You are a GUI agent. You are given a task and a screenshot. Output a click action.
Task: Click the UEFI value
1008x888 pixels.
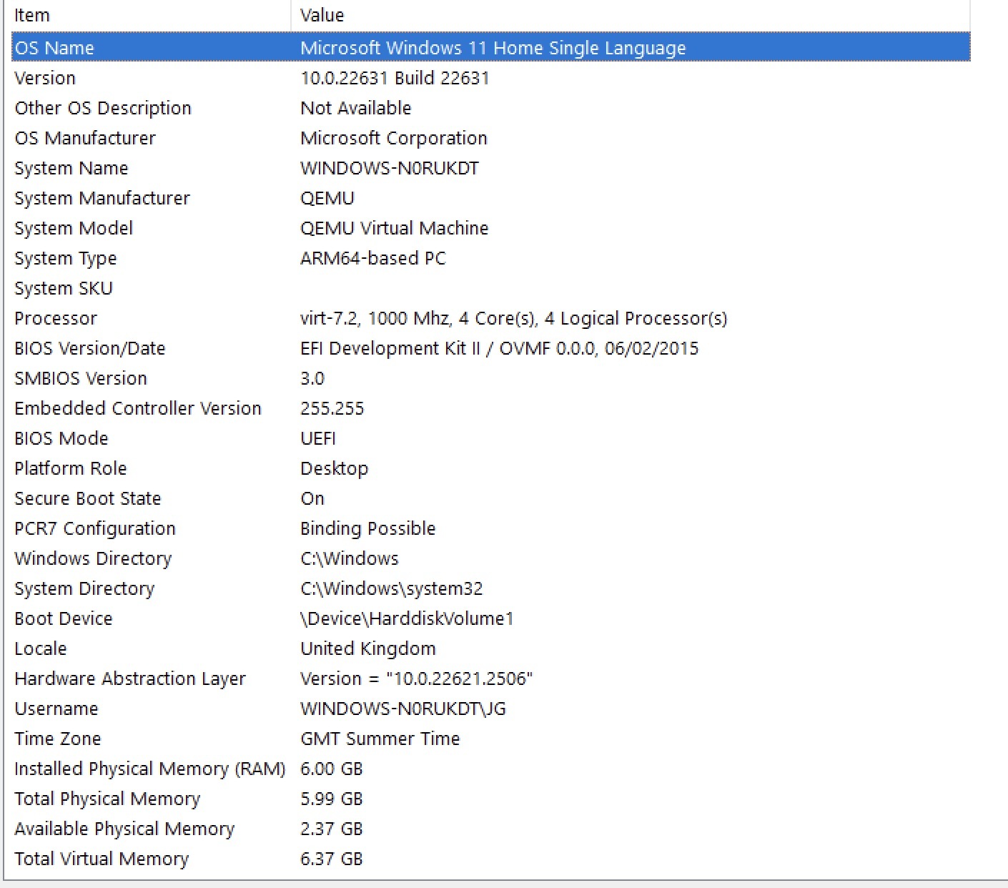click(x=318, y=438)
